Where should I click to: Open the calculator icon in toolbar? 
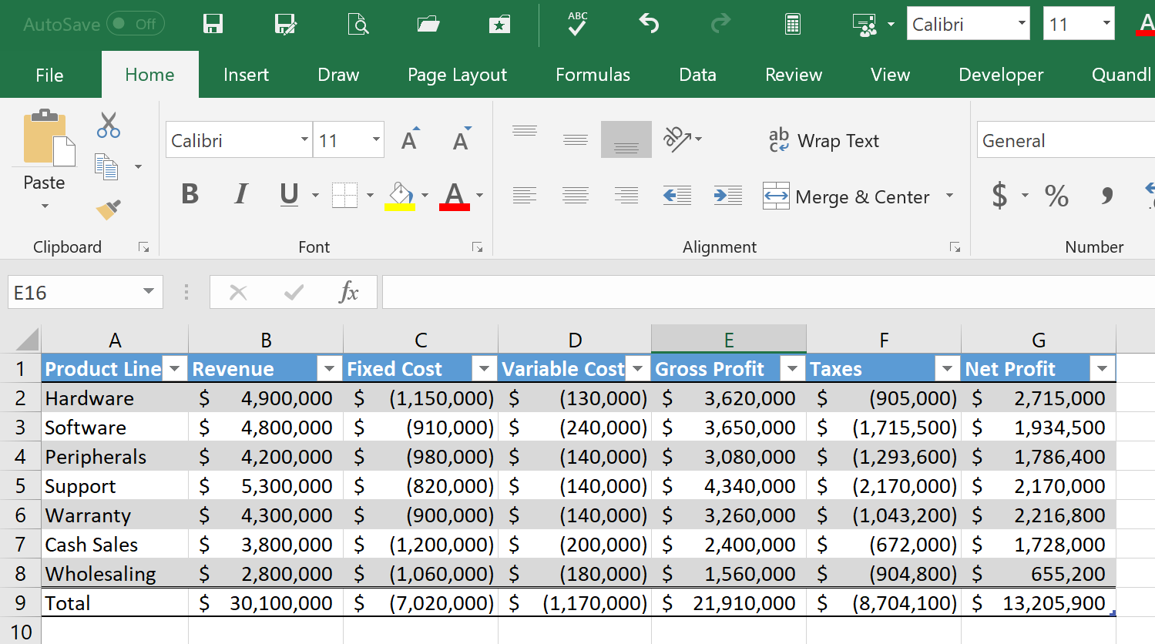pyautogui.click(x=792, y=24)
